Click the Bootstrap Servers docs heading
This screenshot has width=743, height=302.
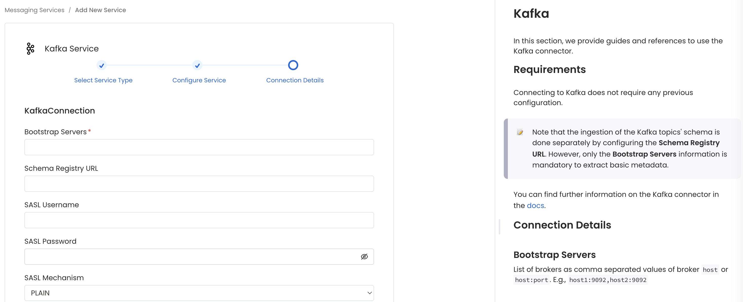pyautogui.click(x=554, y=255)
